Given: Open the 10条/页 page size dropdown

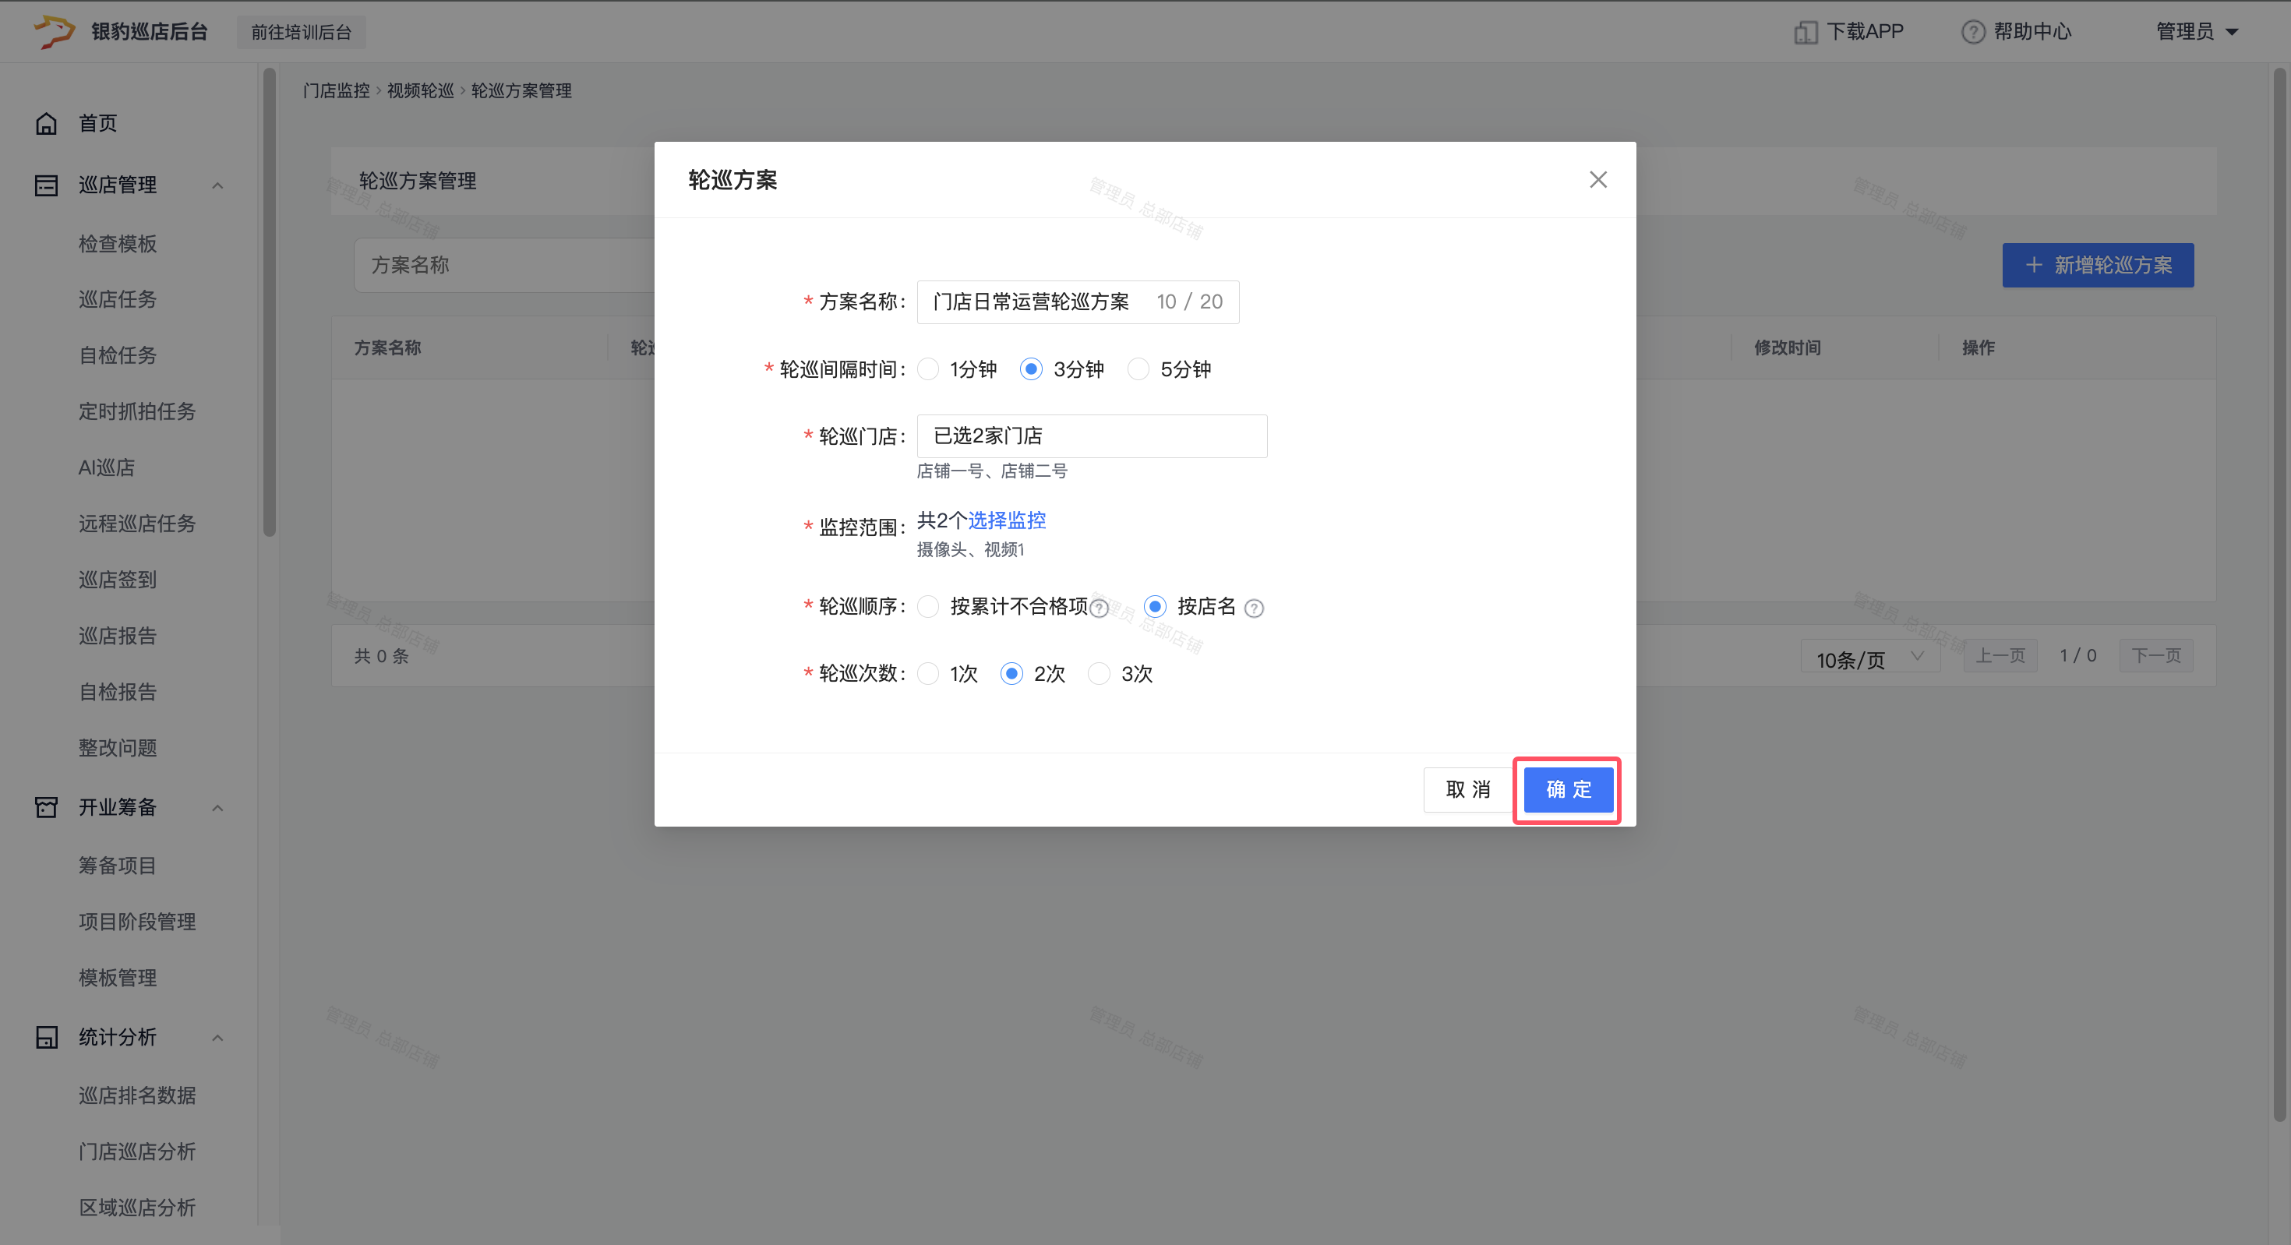Looking at the screenshot, I should pyautogui.click(x=1869, y=658).
